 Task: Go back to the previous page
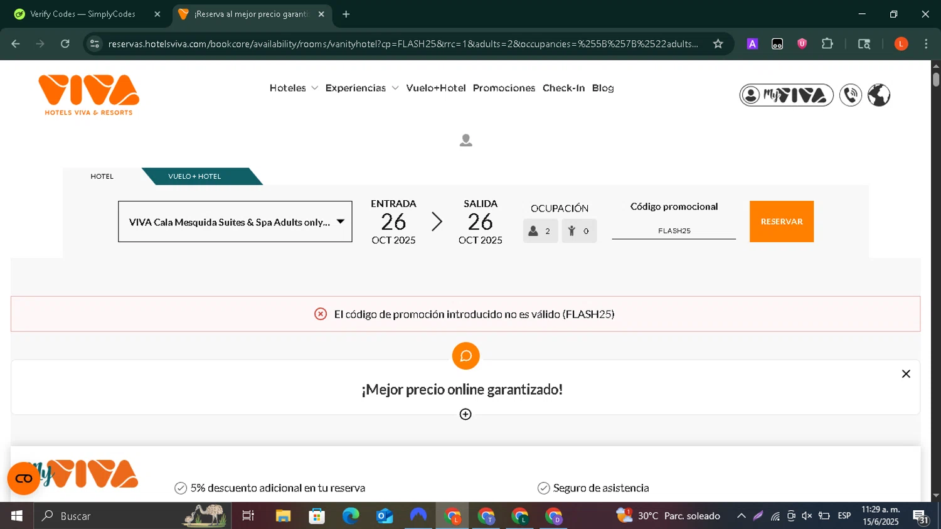click(x=16, y=44)
